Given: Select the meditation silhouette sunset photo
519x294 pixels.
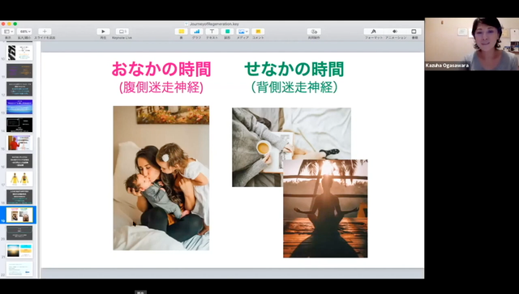Looking at the screenshot, I should (x=325, y=208).
